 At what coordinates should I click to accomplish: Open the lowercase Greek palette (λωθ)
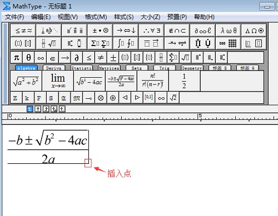[229, 31]
